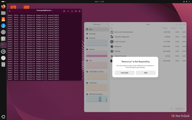Open the 54 GB Drive sidebar entry
Viewport: 192px width, 120px height.
pyautogui.click(x=97, y=86)
